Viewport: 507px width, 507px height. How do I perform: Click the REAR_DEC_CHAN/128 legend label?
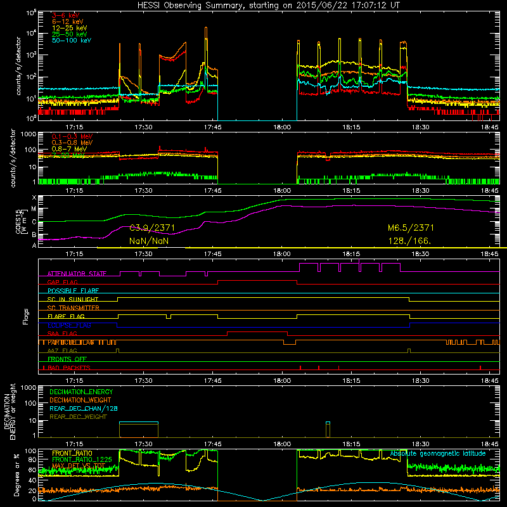point(84,409)
